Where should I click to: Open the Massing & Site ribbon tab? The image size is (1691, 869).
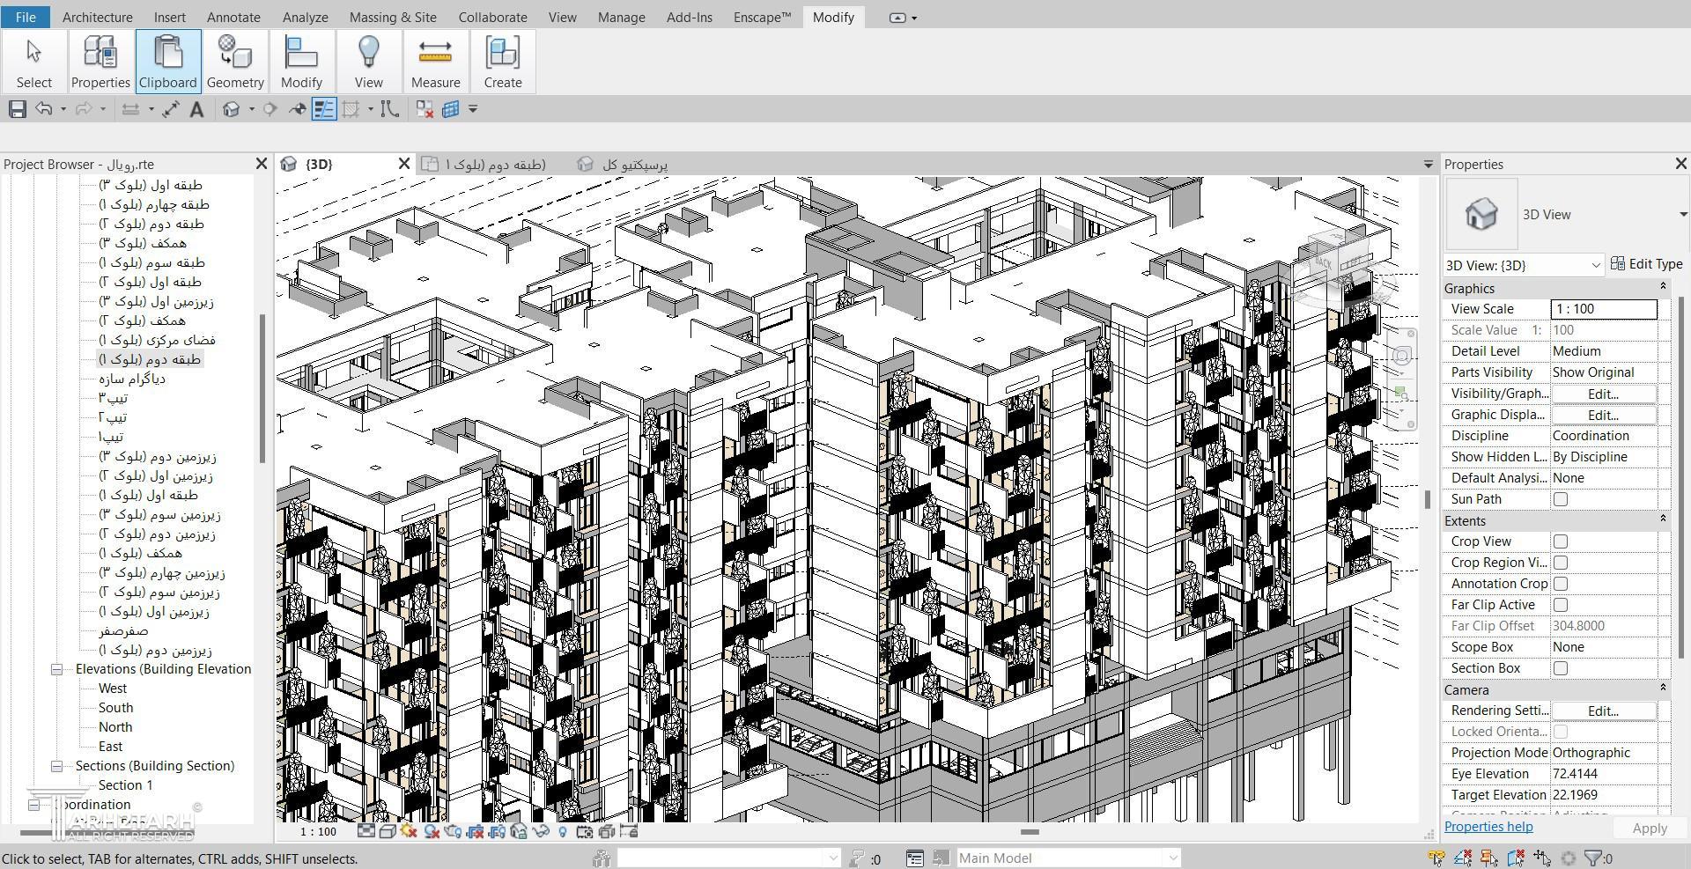(392, 17)
